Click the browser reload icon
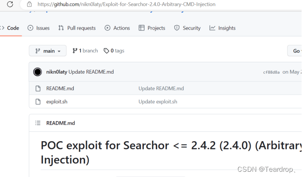This screenshot has width=302, height=177. coord(10,4)
